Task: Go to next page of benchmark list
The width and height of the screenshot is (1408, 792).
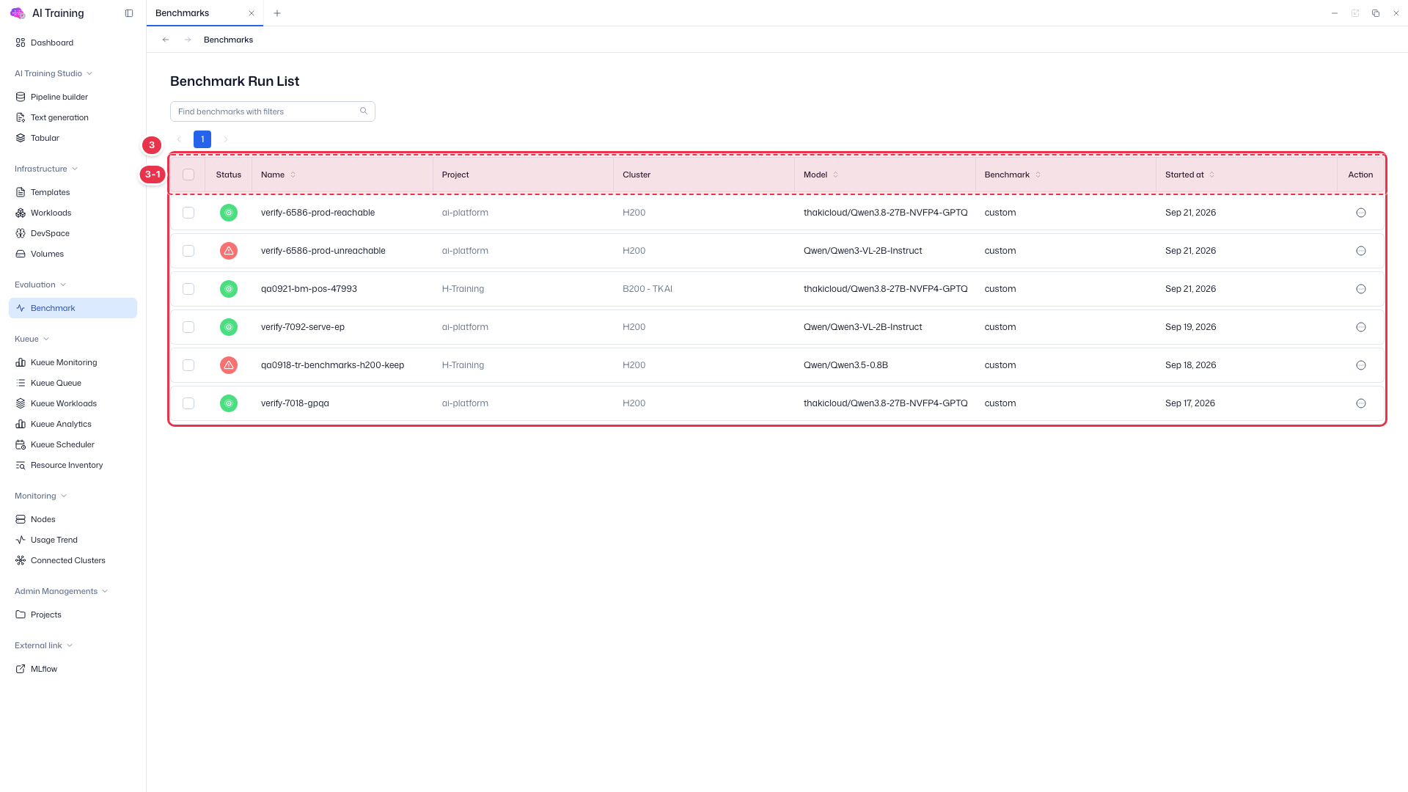Action: pos(225,139)
